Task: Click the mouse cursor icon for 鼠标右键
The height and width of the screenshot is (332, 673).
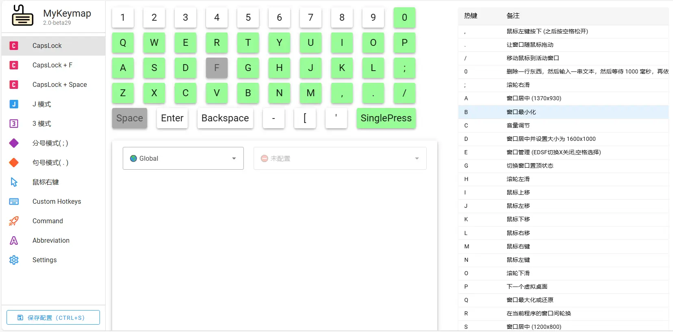Action: tap(14, 182)
